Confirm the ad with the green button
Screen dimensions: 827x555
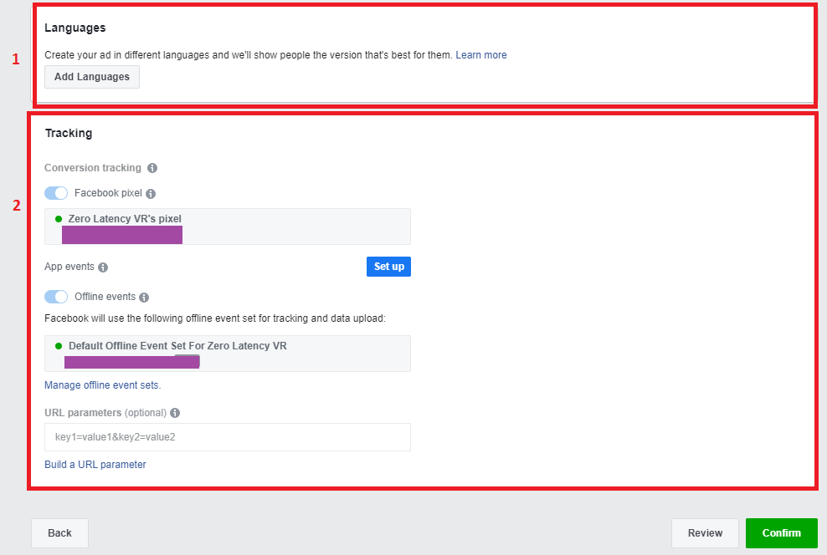tap(782, 533)
